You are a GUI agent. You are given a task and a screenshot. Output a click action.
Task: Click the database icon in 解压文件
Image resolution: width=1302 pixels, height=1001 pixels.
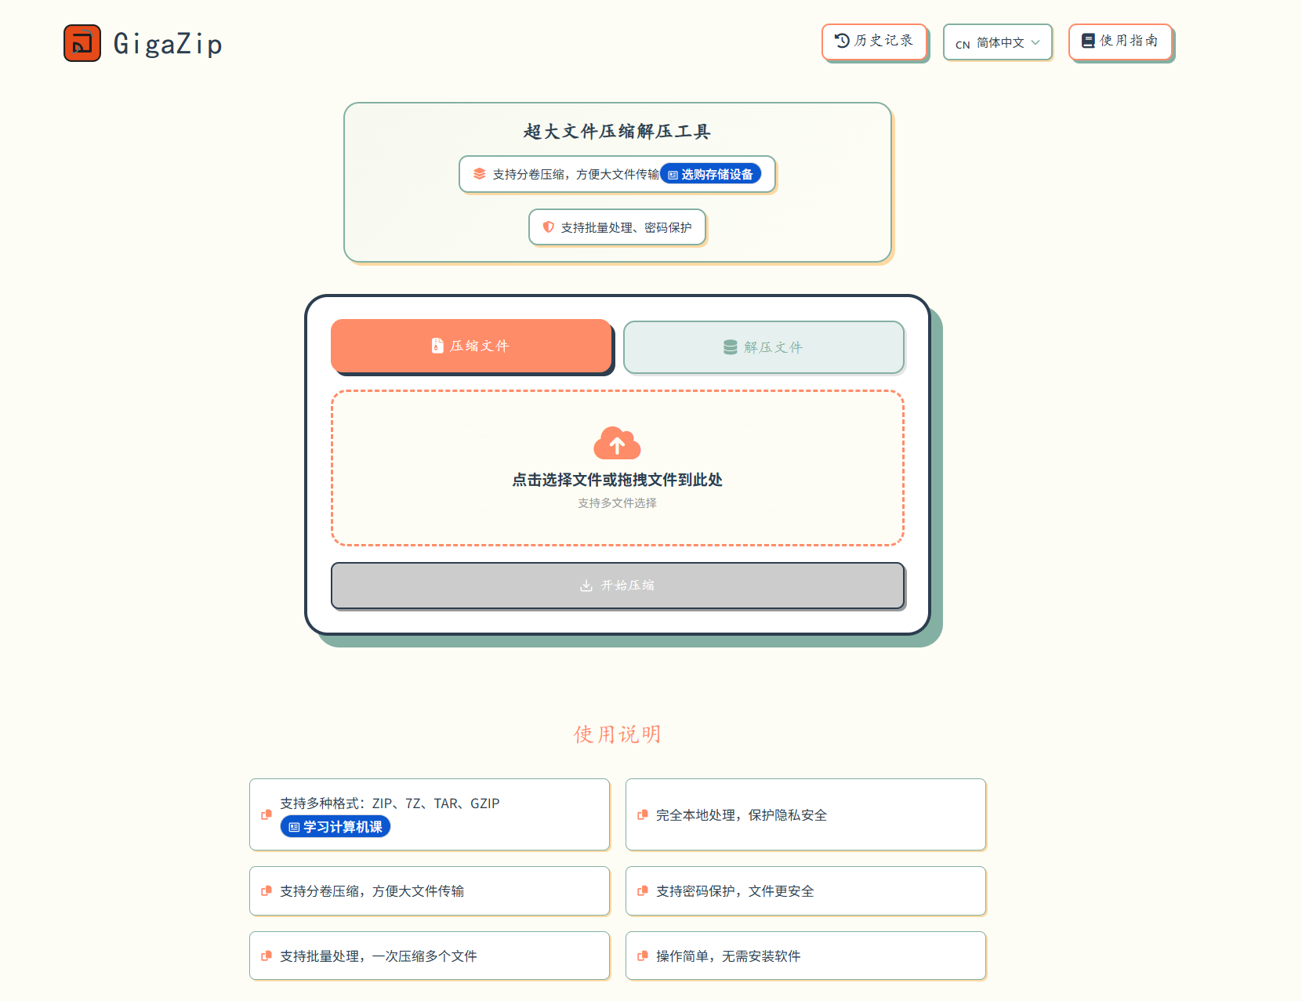[x=731, y=347]
